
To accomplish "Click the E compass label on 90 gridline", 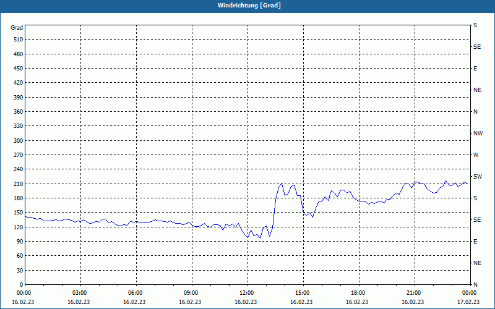I will point(475,241).
